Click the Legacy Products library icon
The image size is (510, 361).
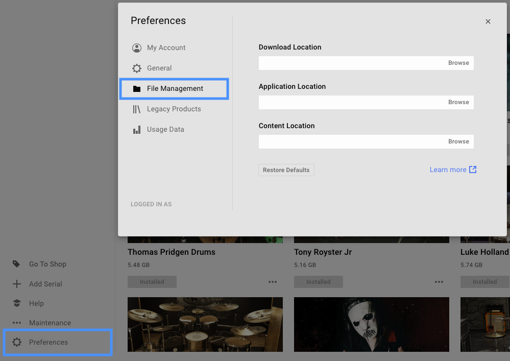[x=136, y=109]
